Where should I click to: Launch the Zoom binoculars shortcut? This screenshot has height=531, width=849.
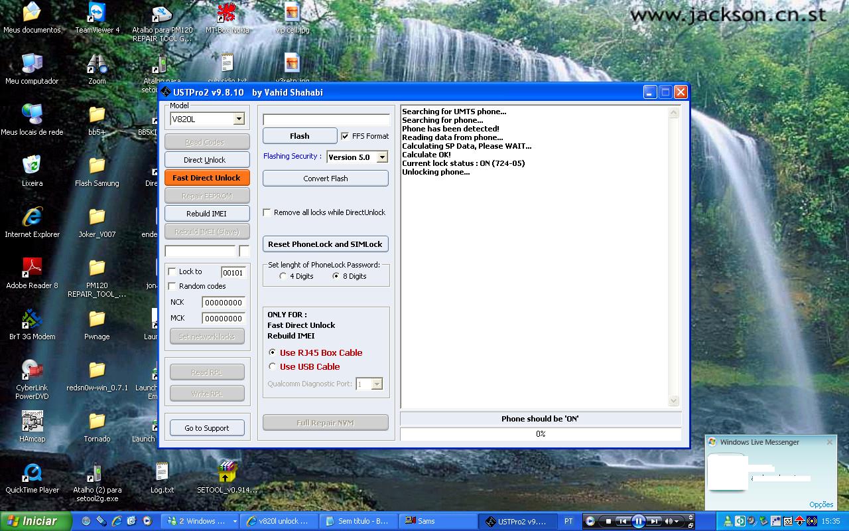(x=97, y=69)
